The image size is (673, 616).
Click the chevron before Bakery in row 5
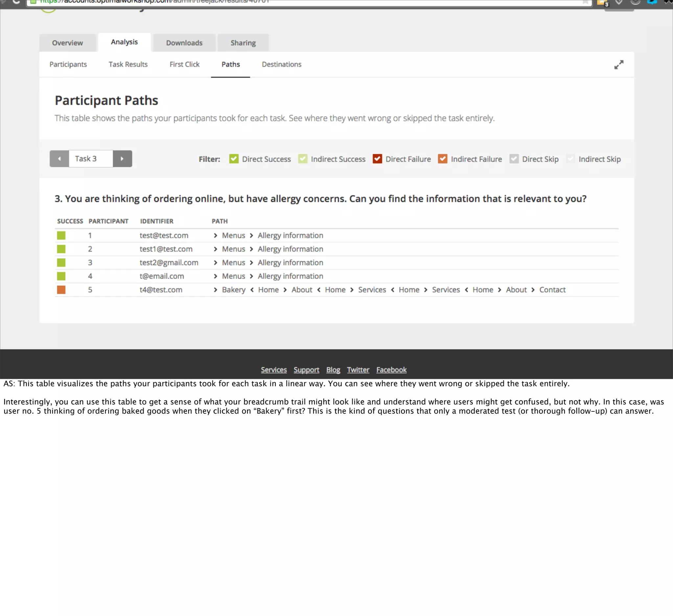215,290
